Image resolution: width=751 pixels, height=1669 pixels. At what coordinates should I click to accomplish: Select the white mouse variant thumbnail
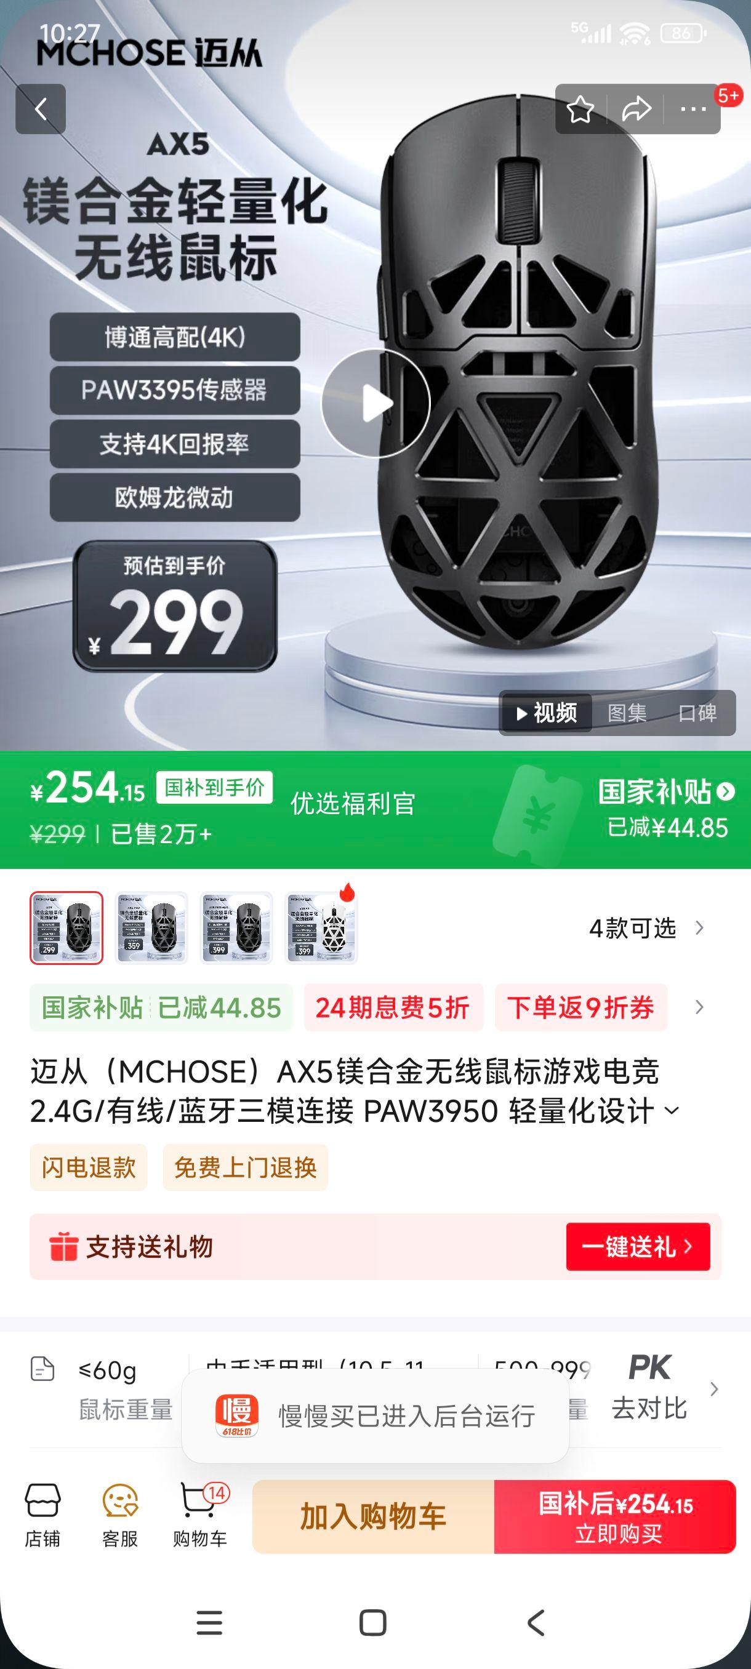pos(321,928)
